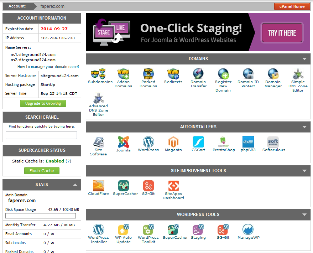Image resolution: width=313 pixels, height=253 pixels.
Task: Open Addon Domains
Action: [x=123, y=78]
